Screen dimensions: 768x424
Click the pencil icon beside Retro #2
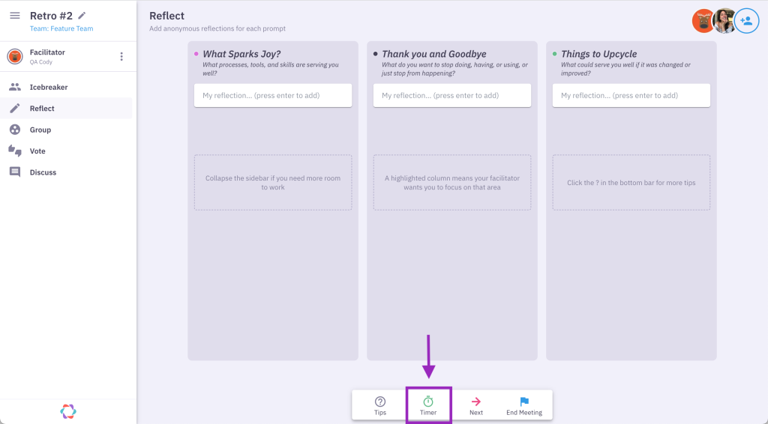click(82, 16)
